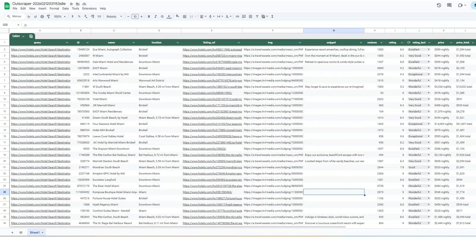
Task: Toggle bold formatting
Action: pos(149,16)
